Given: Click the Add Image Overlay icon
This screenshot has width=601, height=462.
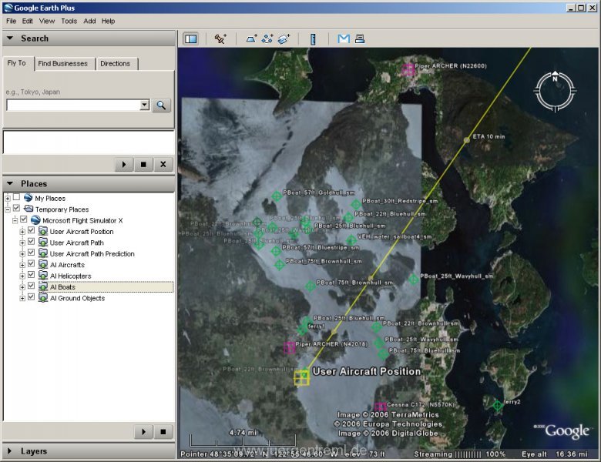Looking at the screenshot, I should point(284,38).
